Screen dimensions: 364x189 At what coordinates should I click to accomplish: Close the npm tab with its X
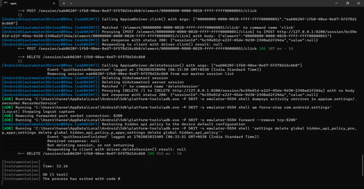(54, 3)
